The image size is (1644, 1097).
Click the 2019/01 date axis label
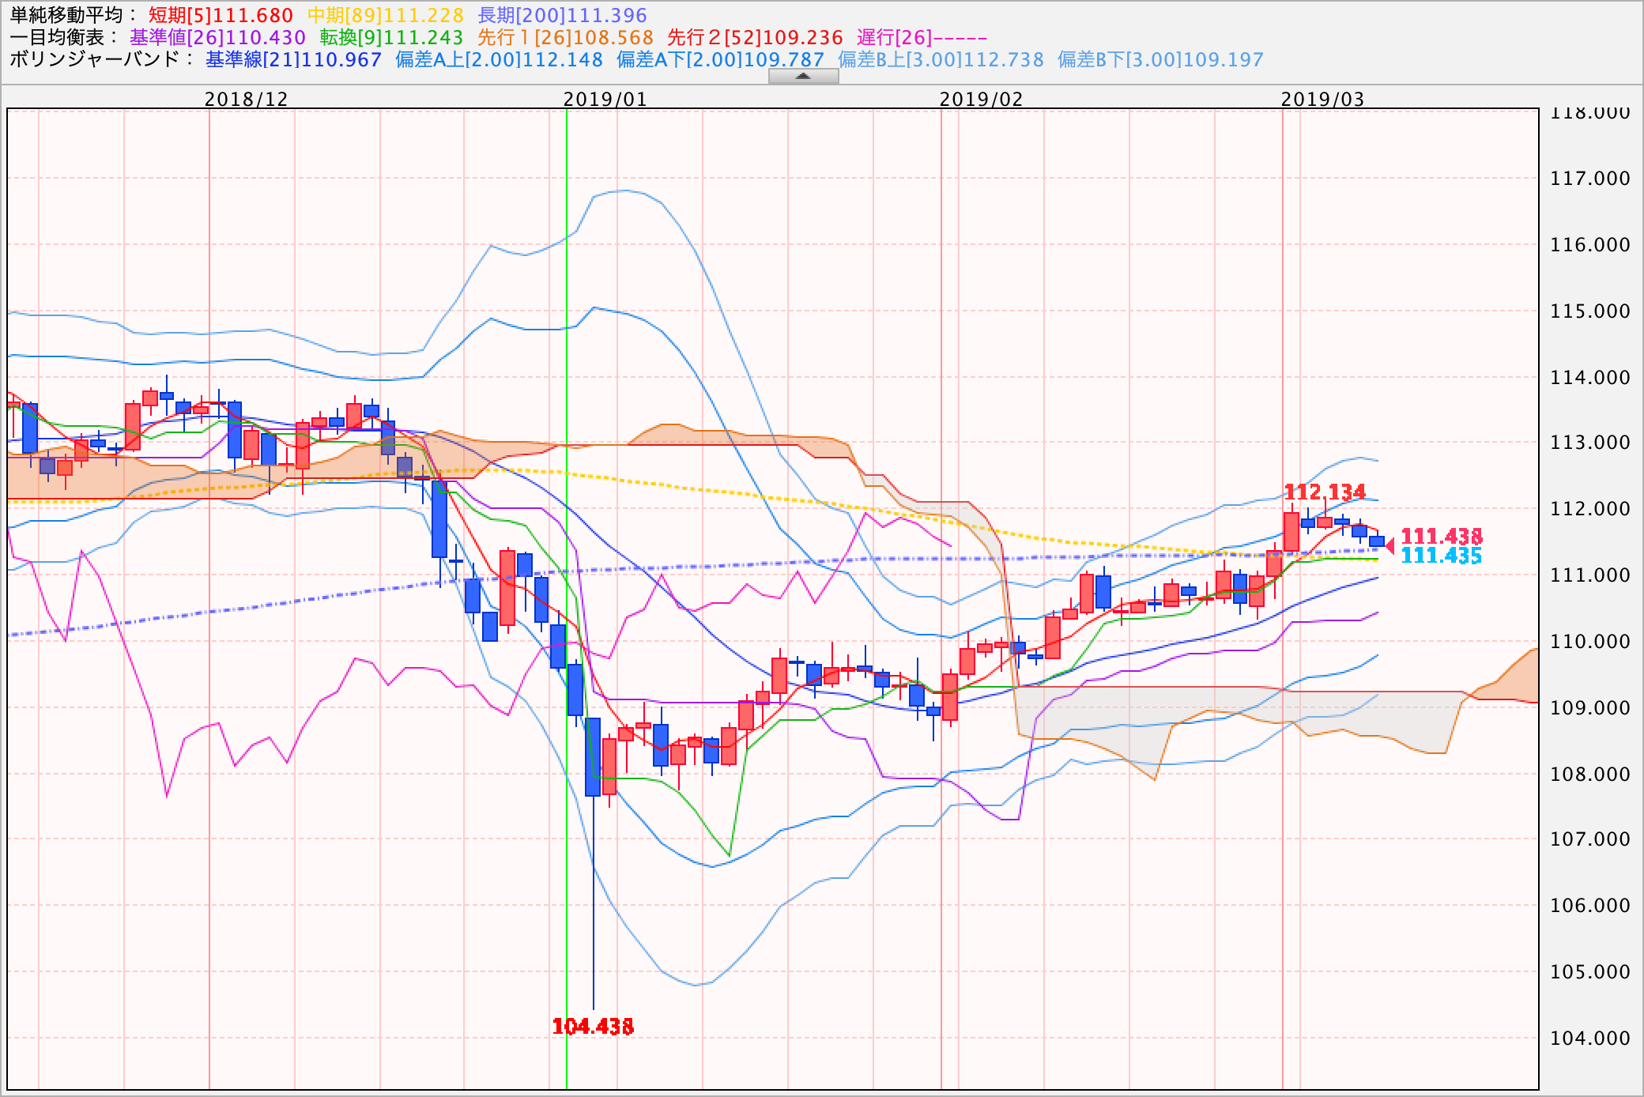pos(605,100)
